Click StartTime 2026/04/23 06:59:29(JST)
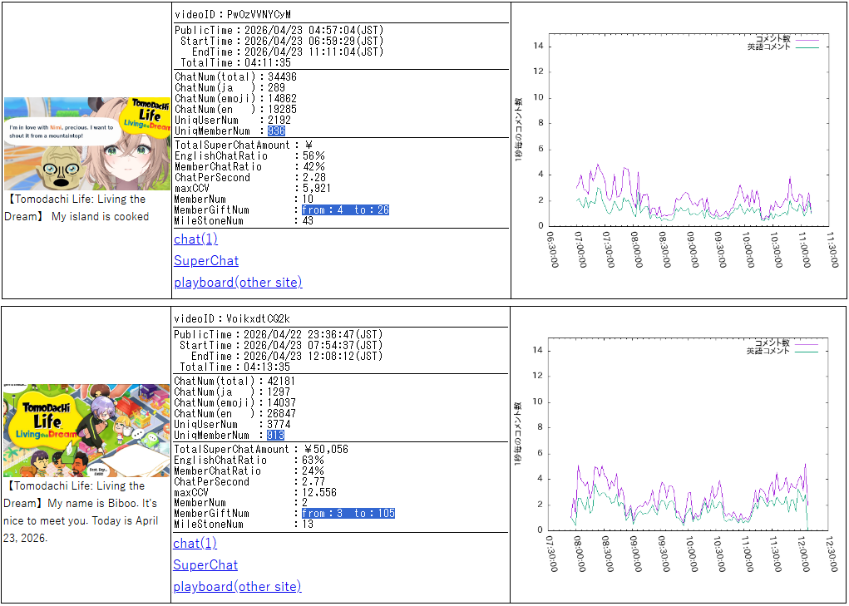The image size is (849, 606). pos(314,41)
